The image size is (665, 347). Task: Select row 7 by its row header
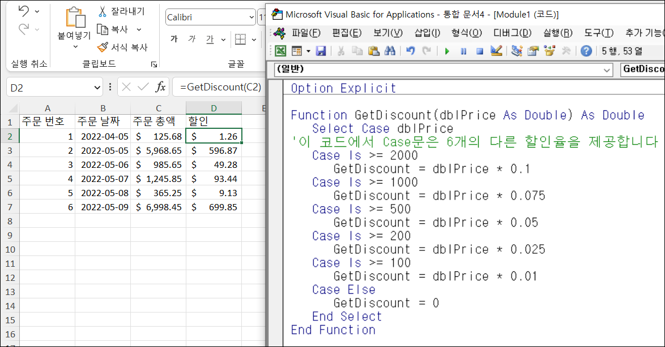(10, 207)
